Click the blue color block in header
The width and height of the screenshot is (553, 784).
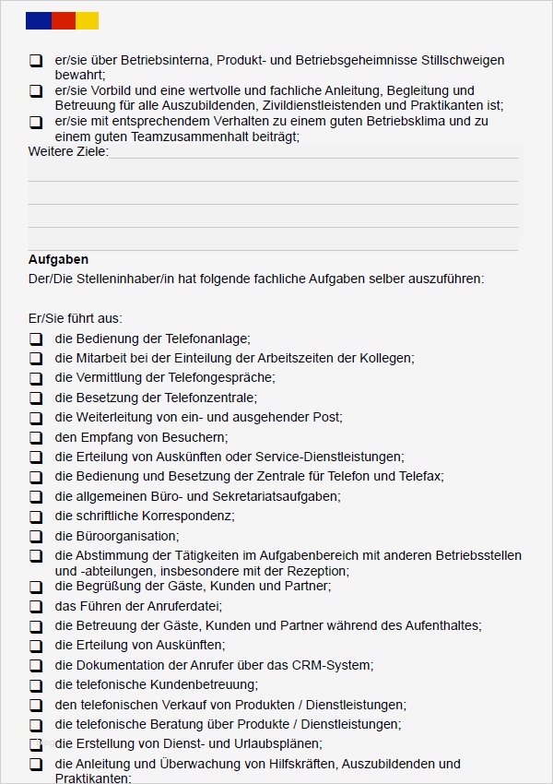click(39, 20)
